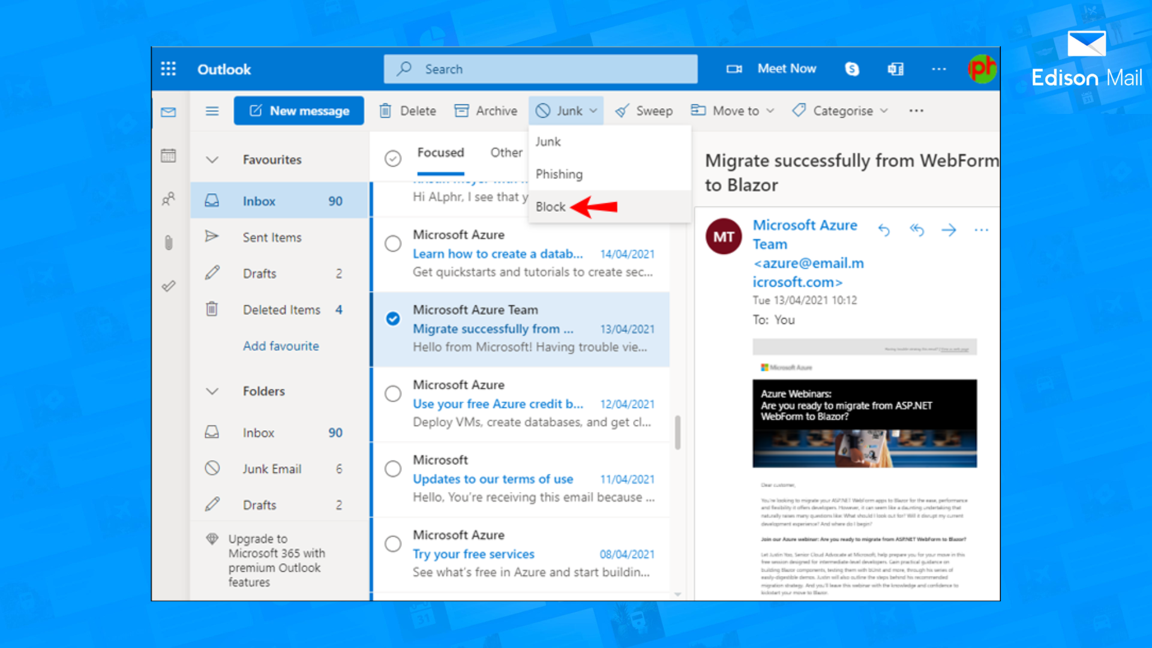Screen dimensions: 1152x648
Task: Select the 'Updates to our terms of use' email circle
Action: [393, 469]
